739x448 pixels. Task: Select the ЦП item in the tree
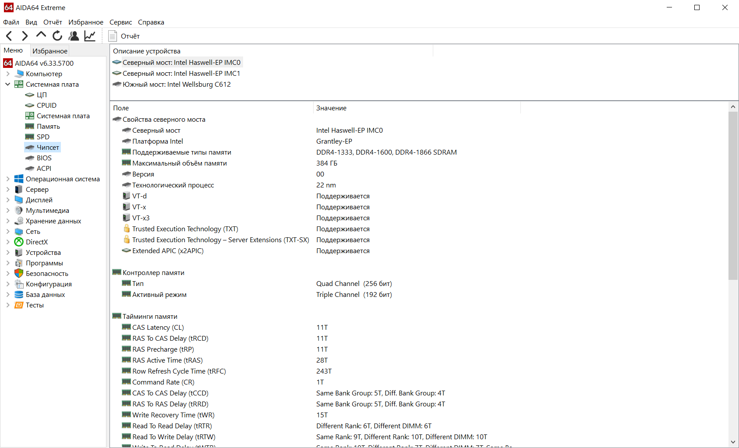pyautogui.click(x=42, y=95)
